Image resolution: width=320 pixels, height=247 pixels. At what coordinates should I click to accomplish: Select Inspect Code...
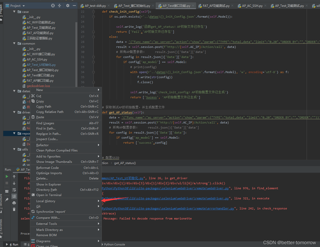click(66, 139)
